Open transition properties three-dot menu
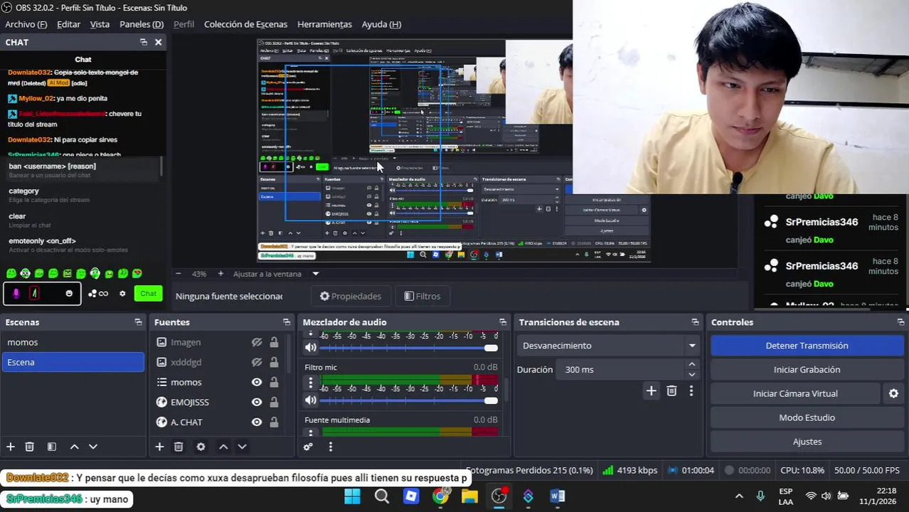The width and height of the screenshot is (909, 512). pyautogui.click(x=691, y=390)
